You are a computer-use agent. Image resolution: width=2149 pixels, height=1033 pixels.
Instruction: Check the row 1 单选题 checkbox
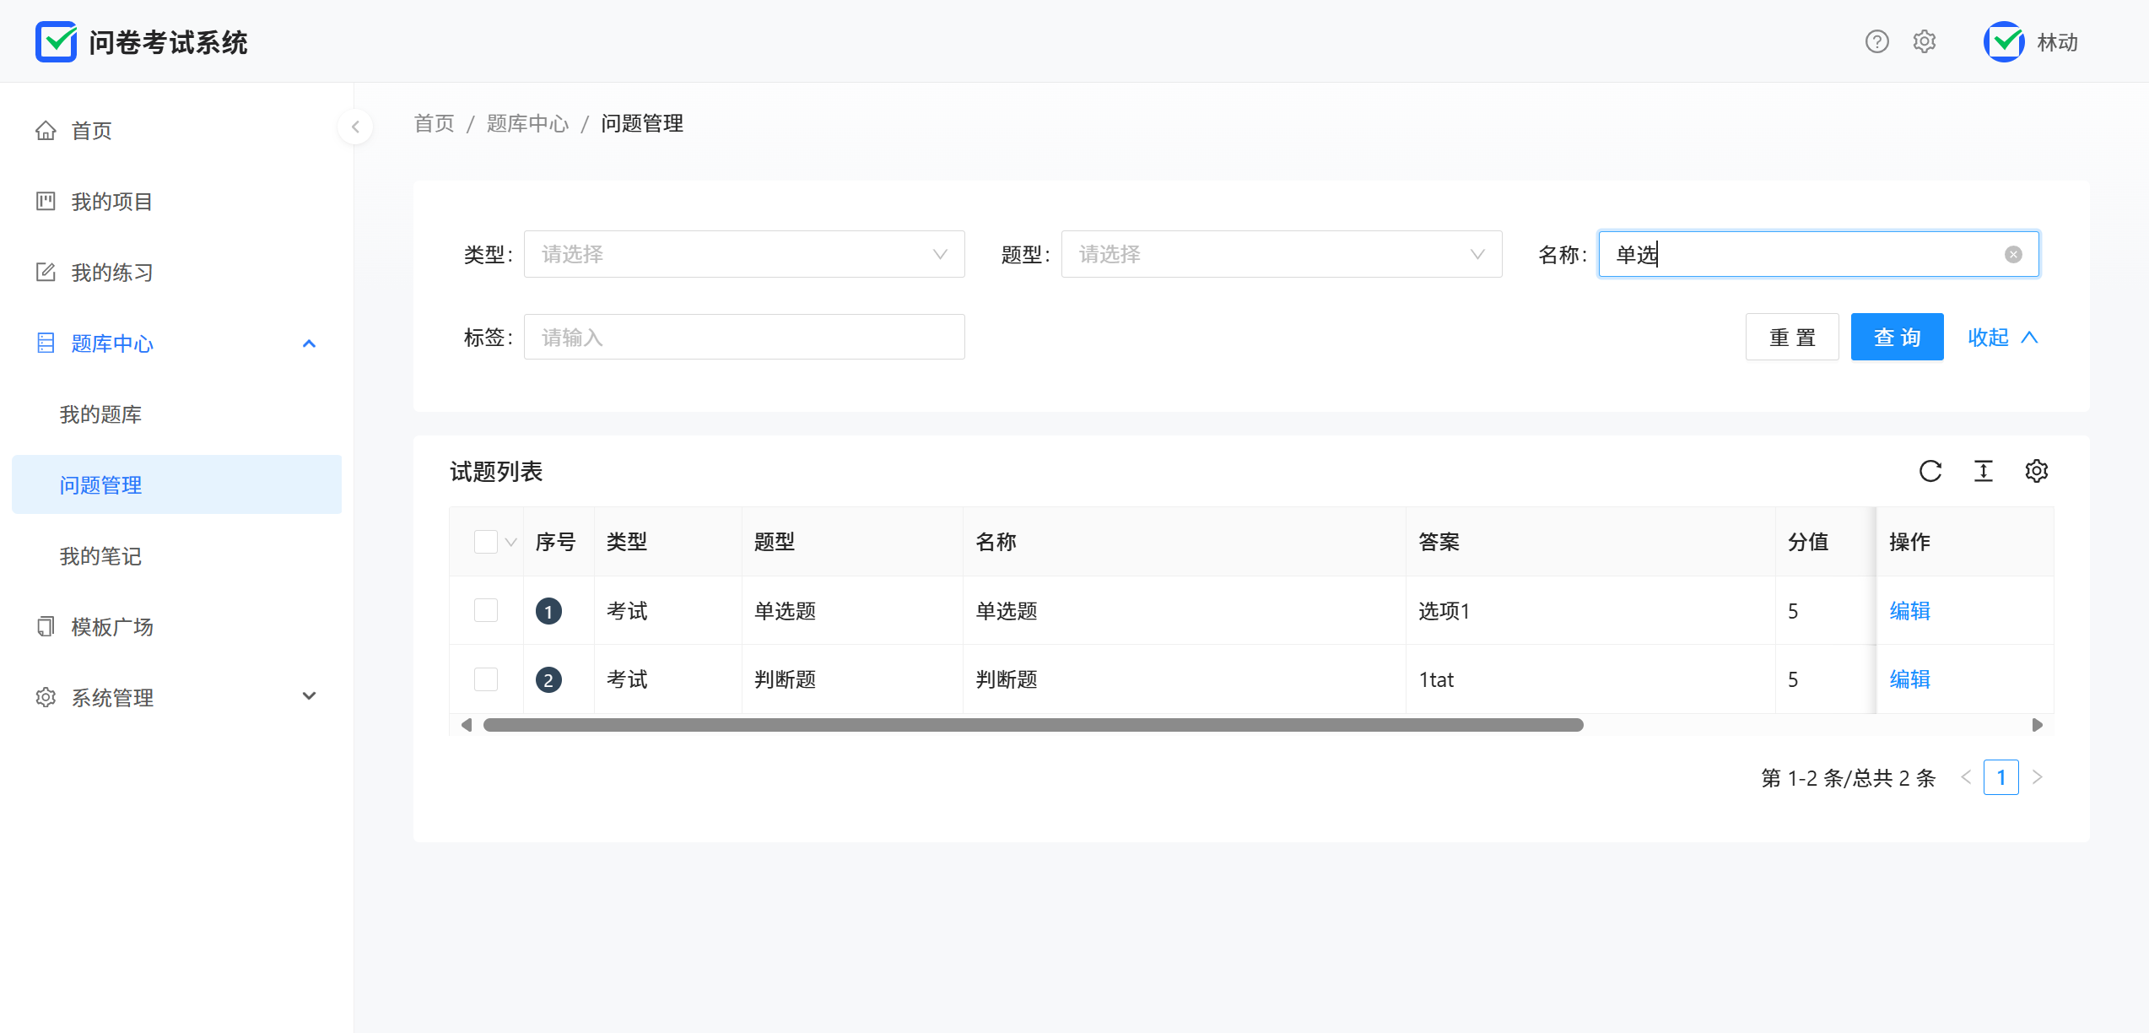click(x=486, y=610)
